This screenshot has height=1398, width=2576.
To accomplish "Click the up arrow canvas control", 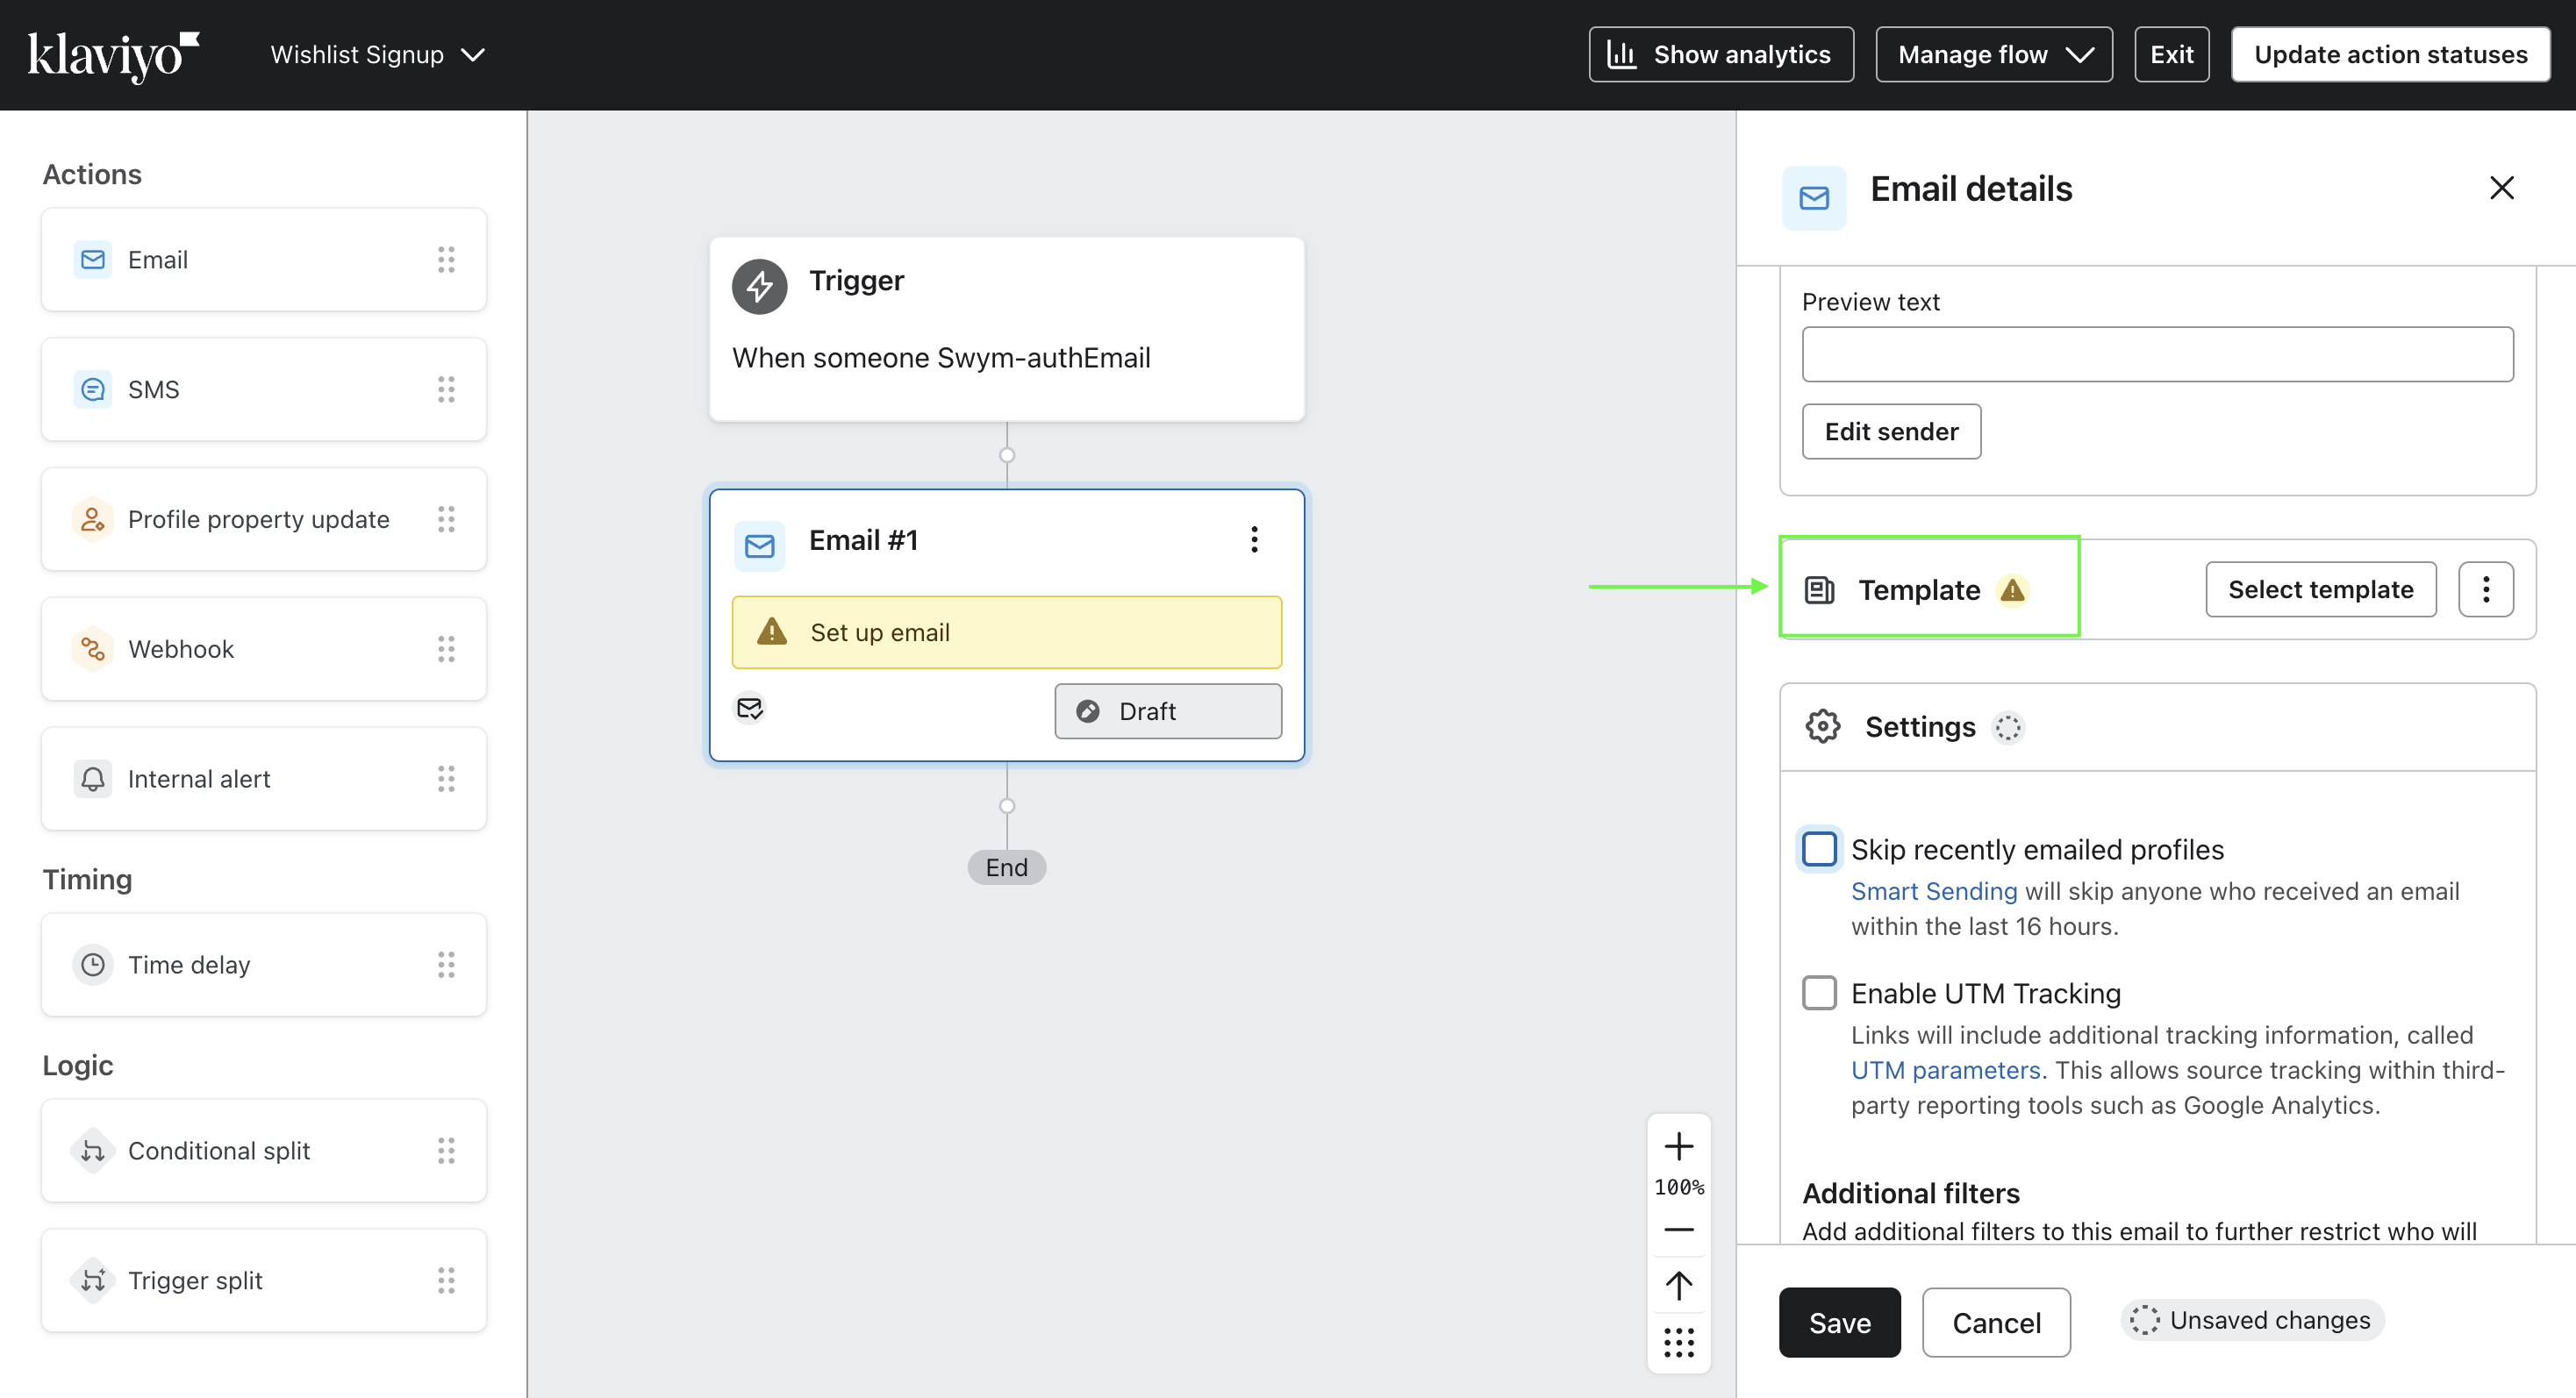I will pos(1678,1285).
